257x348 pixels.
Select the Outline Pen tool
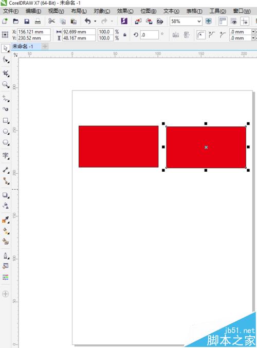click(x=6, y=255)
